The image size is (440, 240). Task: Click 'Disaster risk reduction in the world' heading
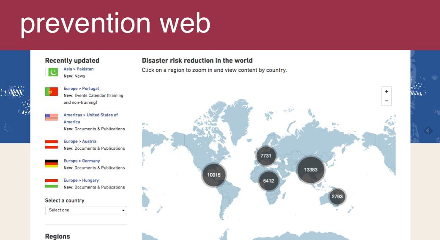pyautogui.click(x=197, y=60)
